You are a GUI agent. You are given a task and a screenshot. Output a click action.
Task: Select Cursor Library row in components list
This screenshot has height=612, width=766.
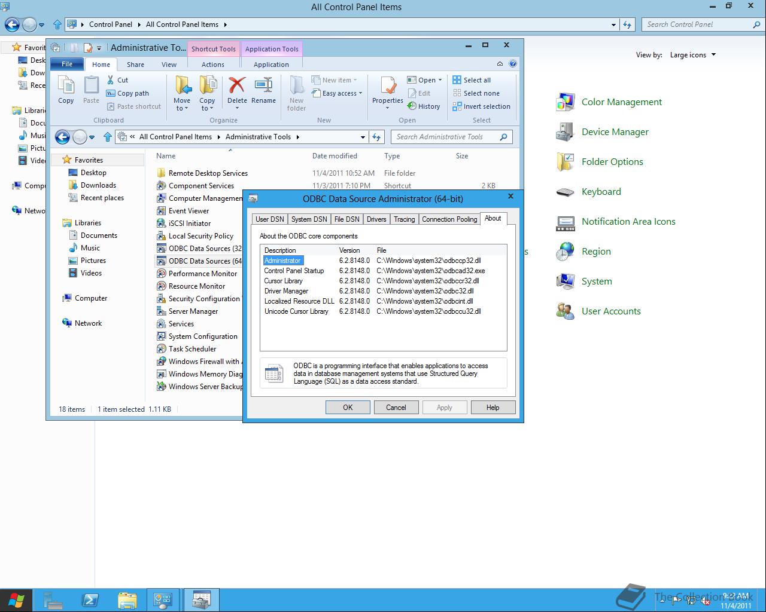pos(384,281)
